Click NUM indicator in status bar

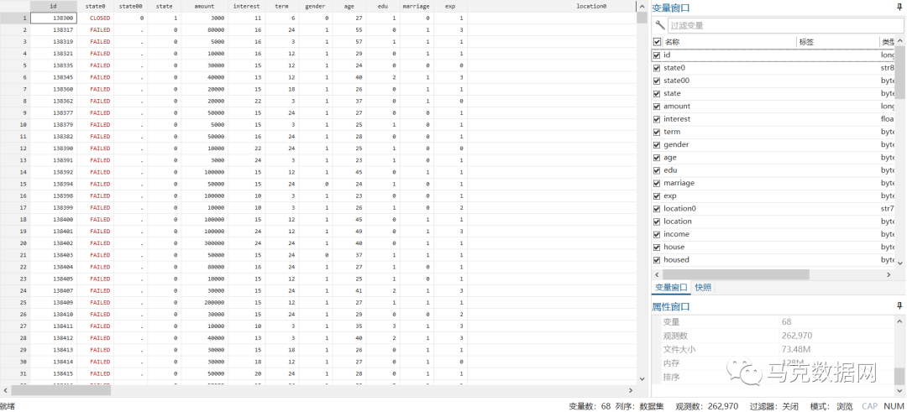[894, 406]
